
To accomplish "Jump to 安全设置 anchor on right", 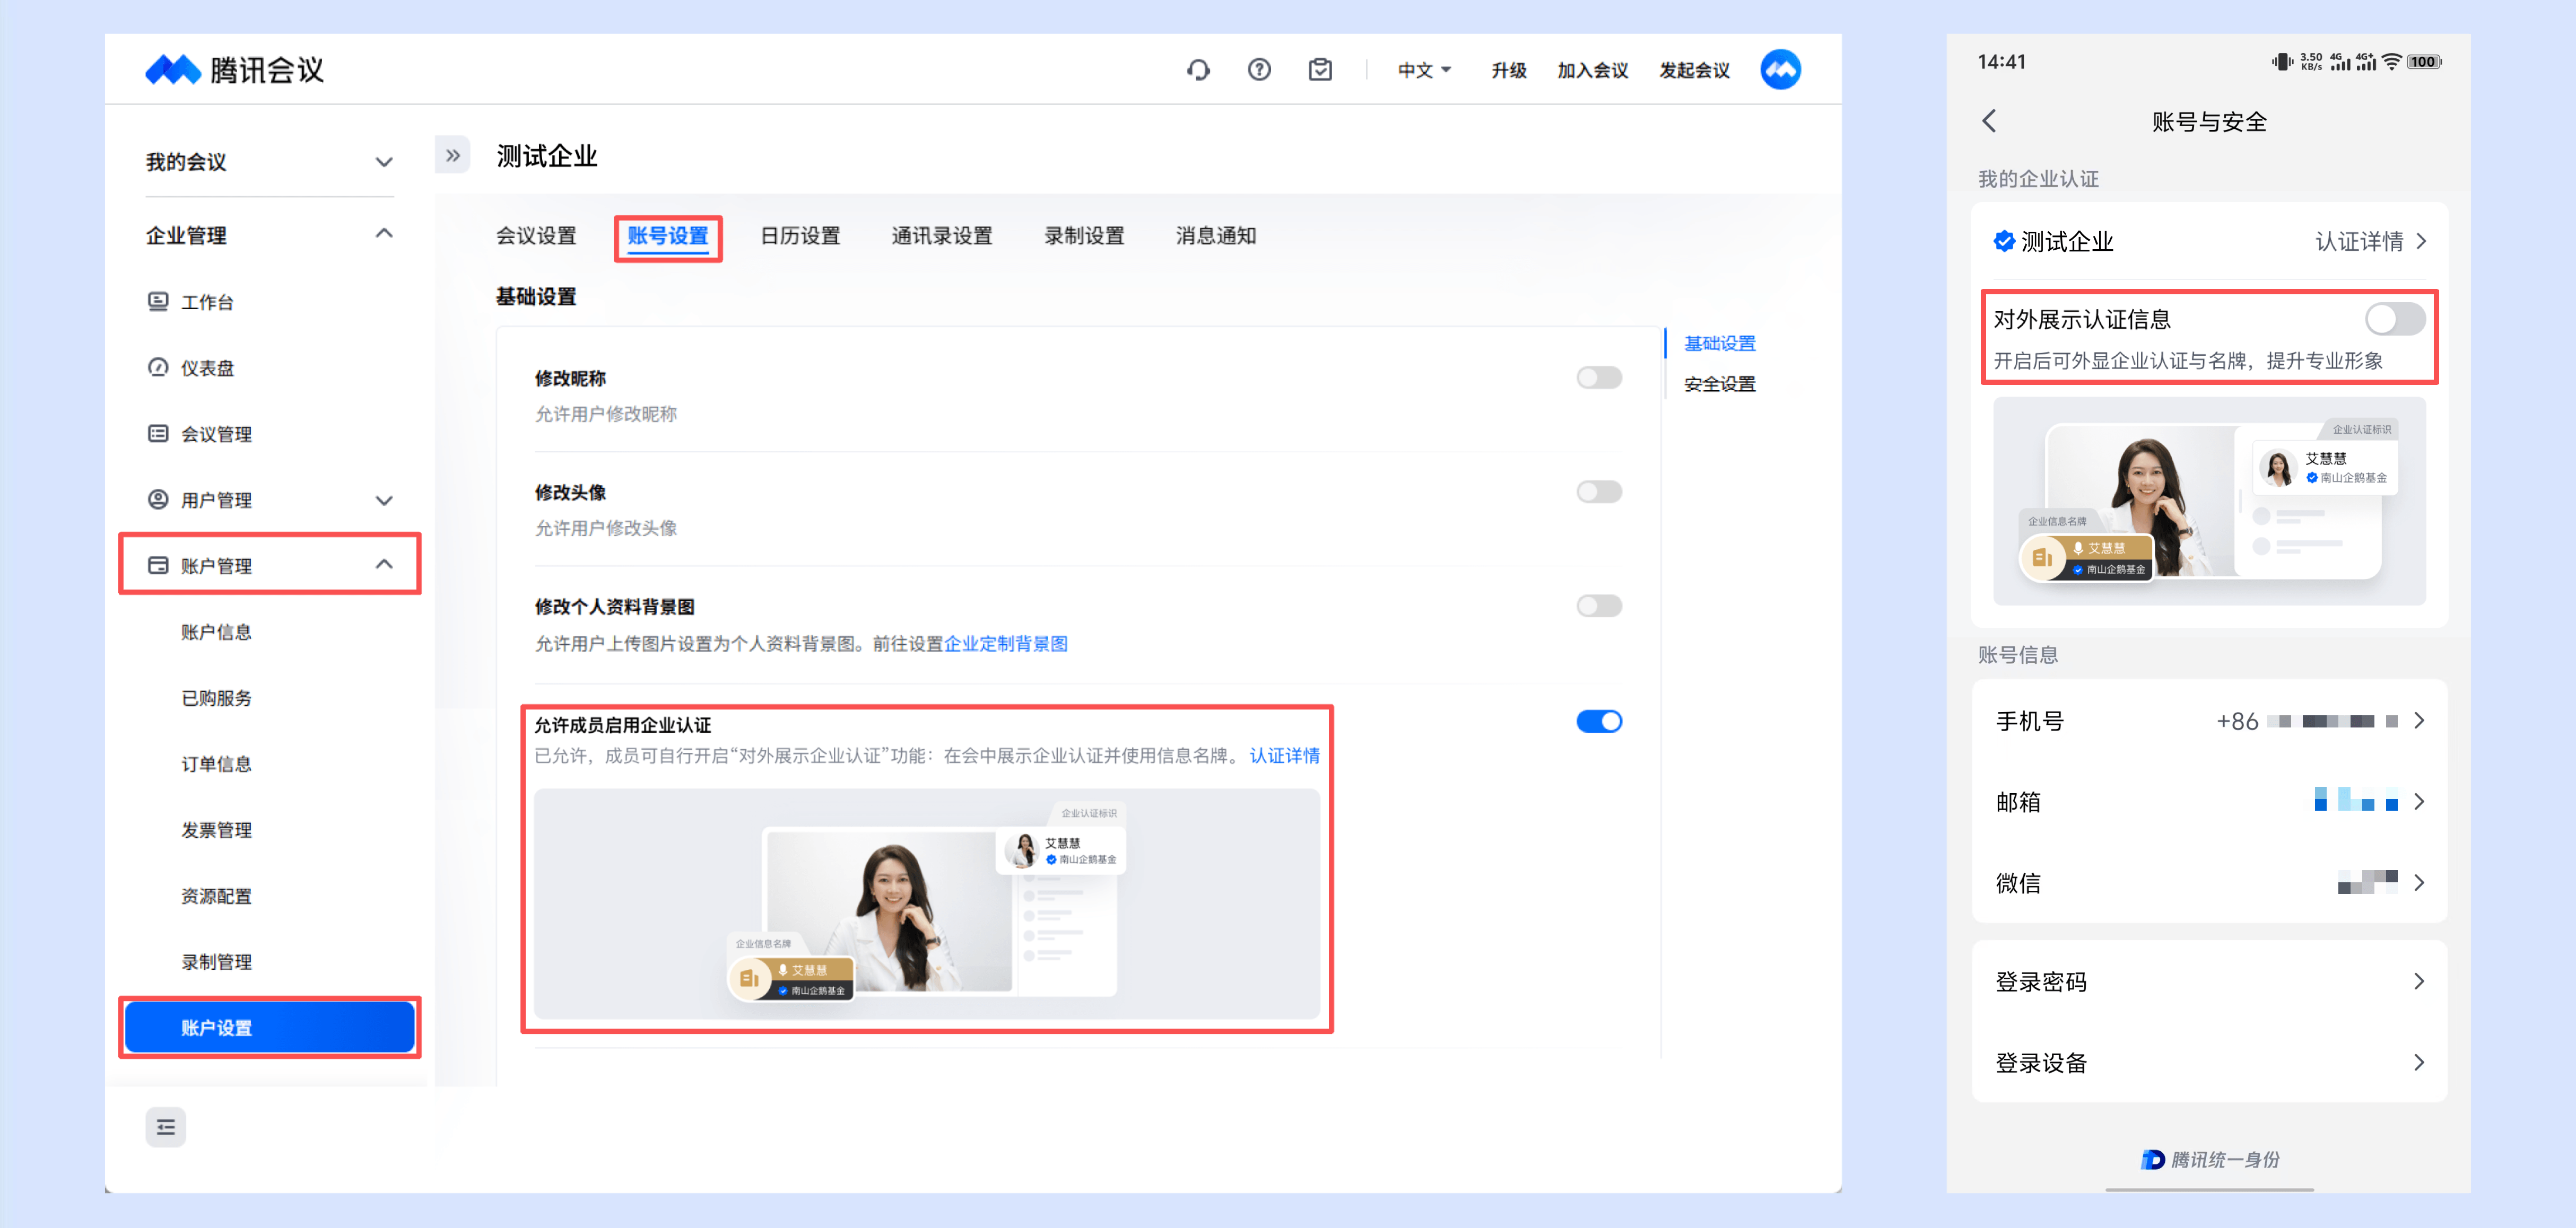I will click(1720, 384).
